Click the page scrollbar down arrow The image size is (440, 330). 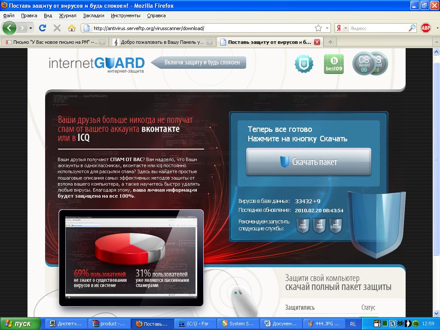pos(437,313)
